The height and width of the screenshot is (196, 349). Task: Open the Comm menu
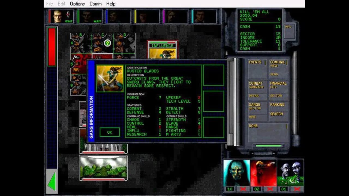[95, 4]
